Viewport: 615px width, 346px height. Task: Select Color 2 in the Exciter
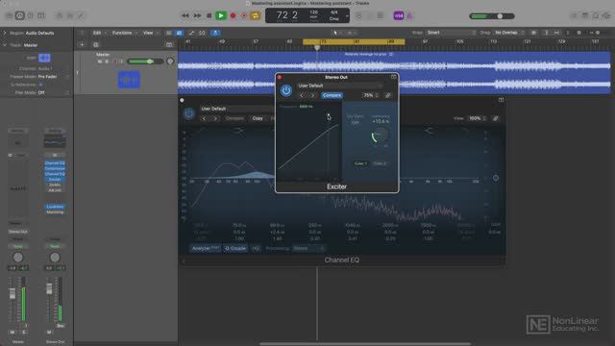coord(380,163)
